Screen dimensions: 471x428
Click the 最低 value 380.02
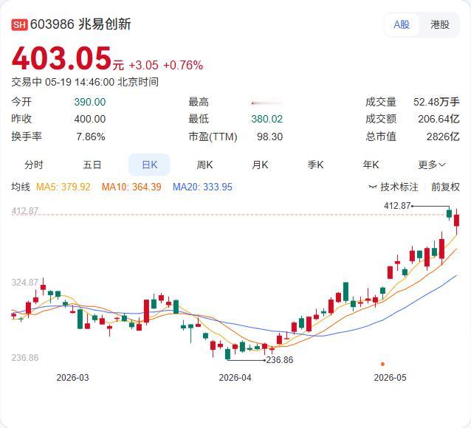coord(267,120)
